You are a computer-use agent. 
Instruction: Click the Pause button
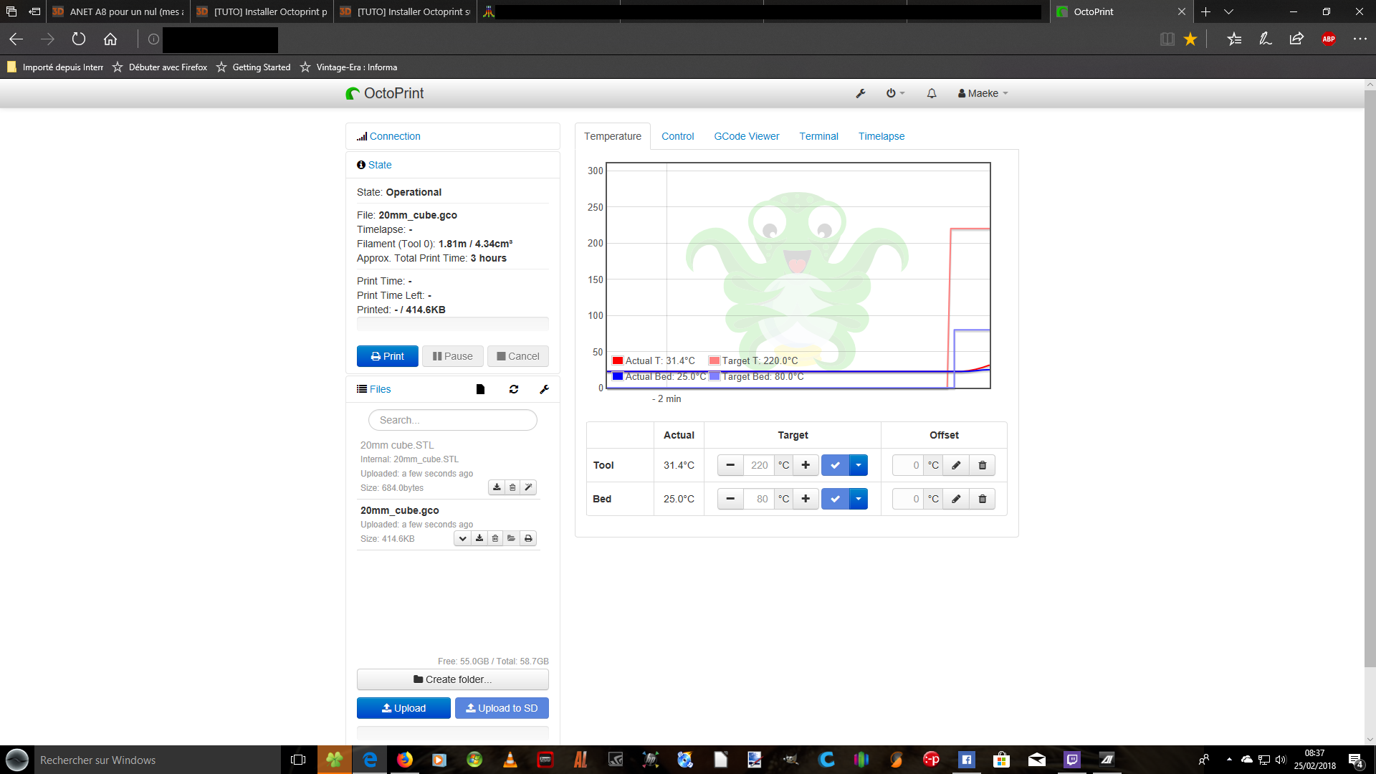[x=453, y=356]
